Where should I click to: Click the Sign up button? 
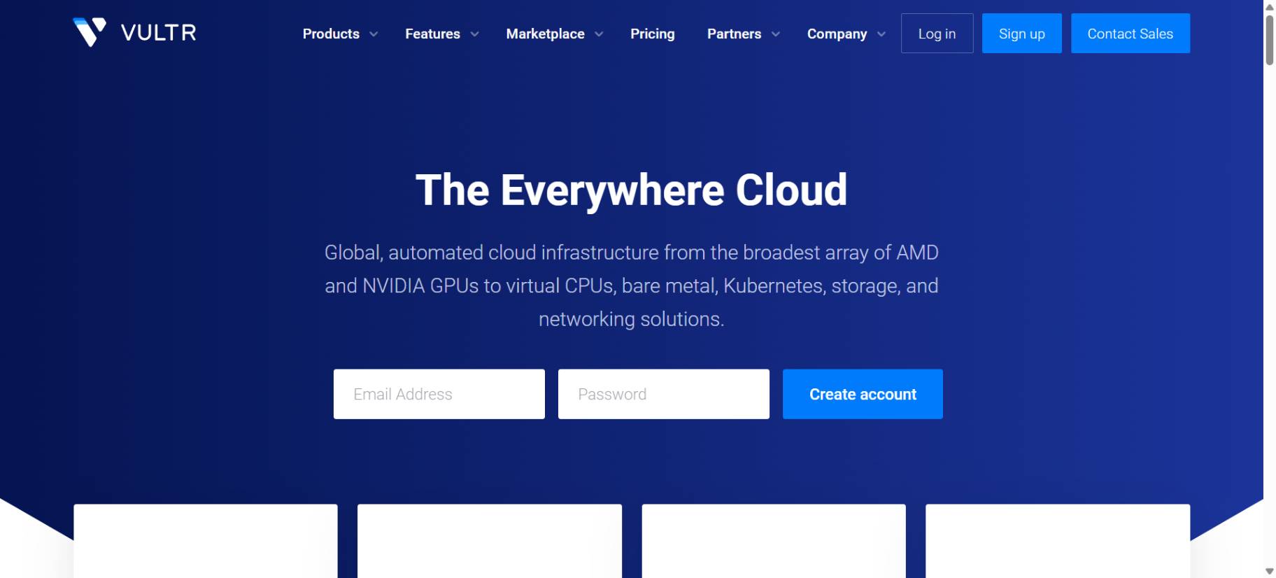tap(1021, 34)
